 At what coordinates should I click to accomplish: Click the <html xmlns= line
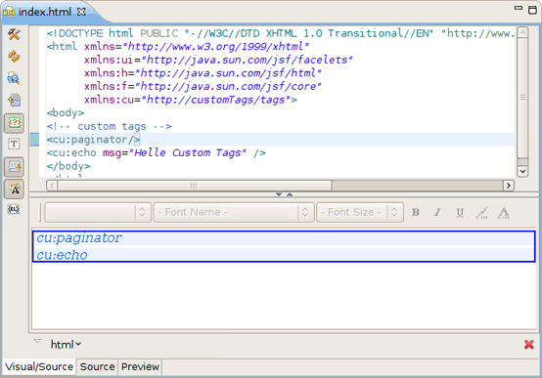tap(178, 46)
